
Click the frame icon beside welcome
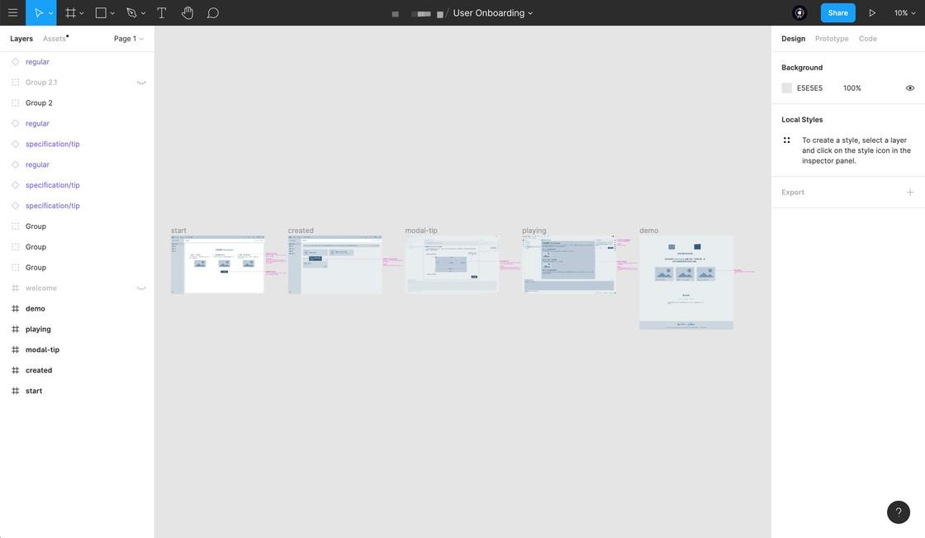point(16,288)
